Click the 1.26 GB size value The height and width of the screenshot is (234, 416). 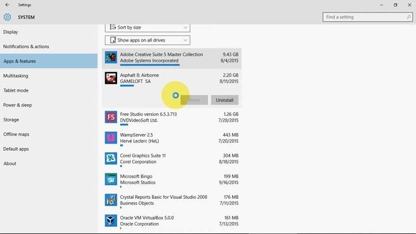click(231, 114)
